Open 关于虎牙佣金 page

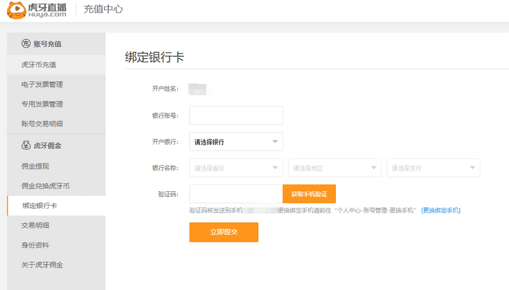(x=42, y=265)
